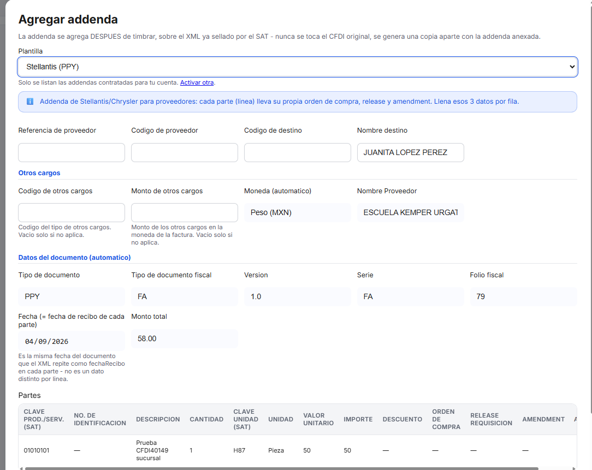The width and height of the screenshot is (592, 470).
Task: Click the Otros cargos section heading
Action: click(x=39, y=173)
